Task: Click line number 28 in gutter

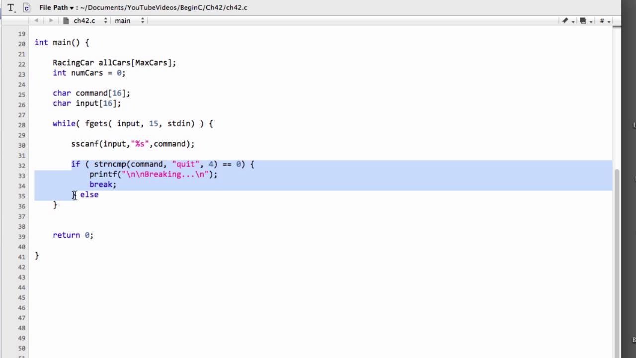Action: tap(21, 125)
